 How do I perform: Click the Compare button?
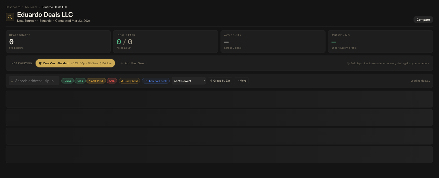pos(423,20)
